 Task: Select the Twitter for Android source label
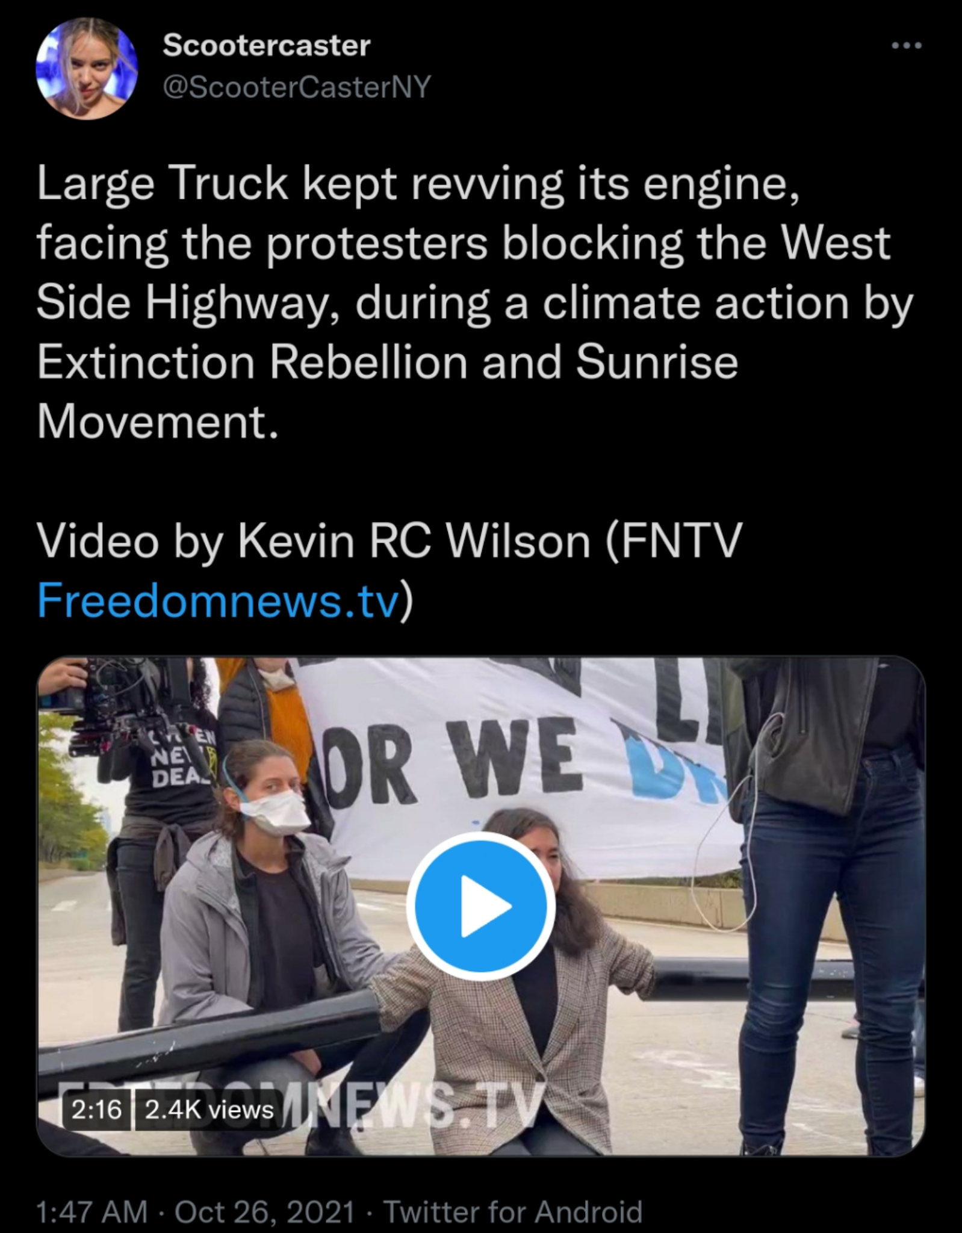[x=513, y=1211]
